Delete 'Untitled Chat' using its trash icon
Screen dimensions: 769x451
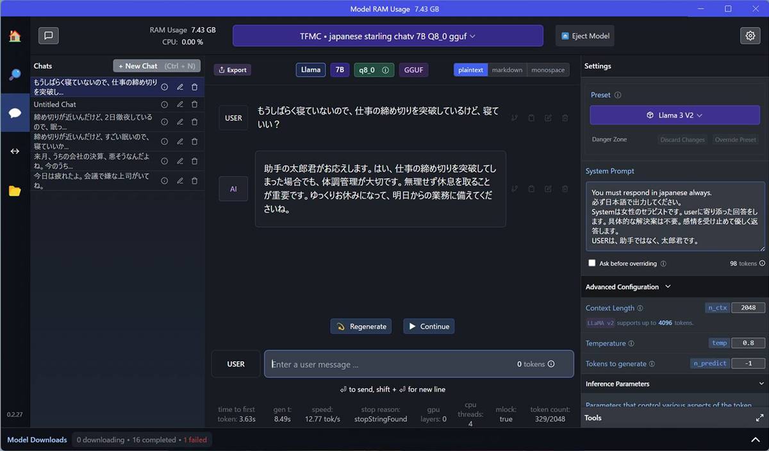[194, 104]
